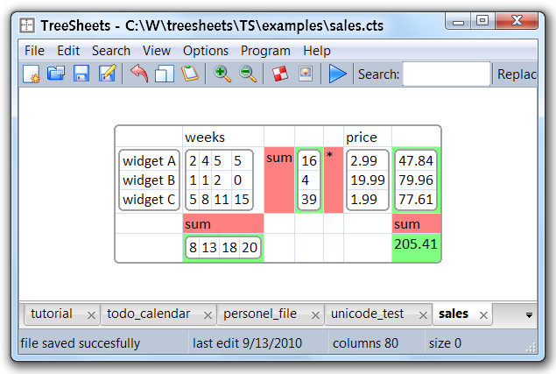Select the 'weeks' header cell
The image size is (556, 374).
223,137
